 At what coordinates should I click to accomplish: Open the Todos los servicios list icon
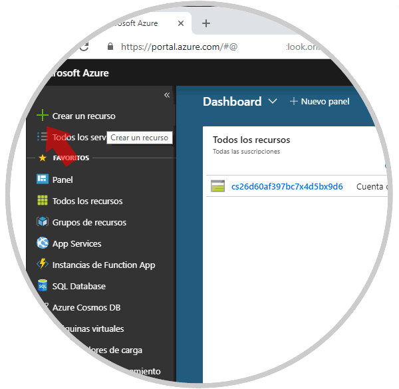[x=43, y=136]
